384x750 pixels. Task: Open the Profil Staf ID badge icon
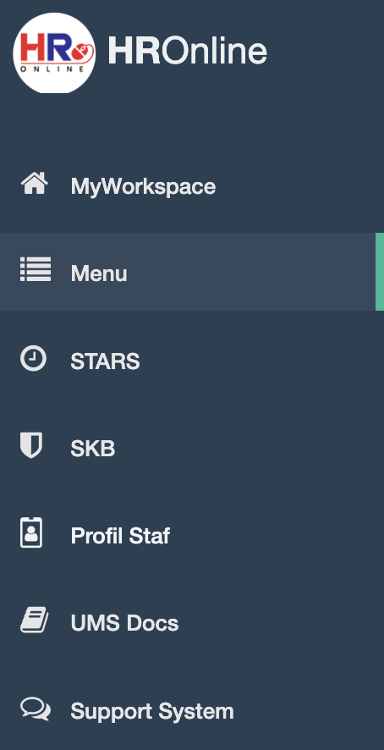[x=31, y=532]
